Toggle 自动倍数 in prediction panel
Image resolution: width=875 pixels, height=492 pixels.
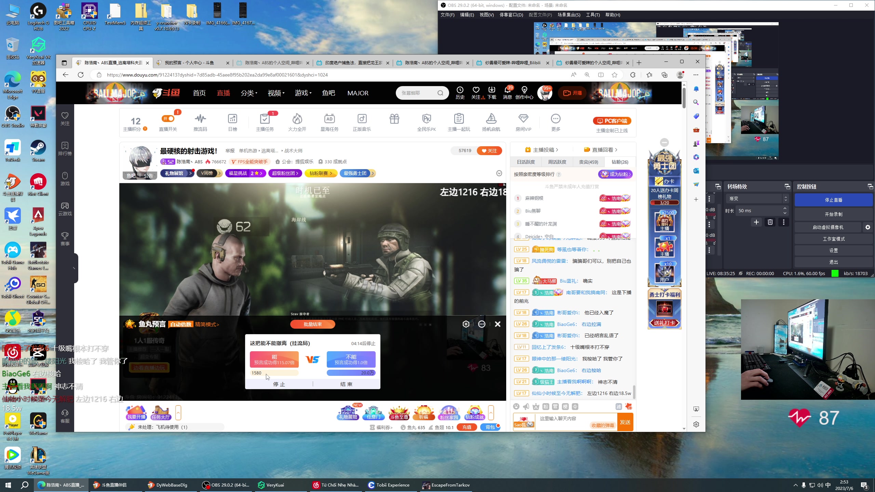pyautogui.click(x=181, y=325)
